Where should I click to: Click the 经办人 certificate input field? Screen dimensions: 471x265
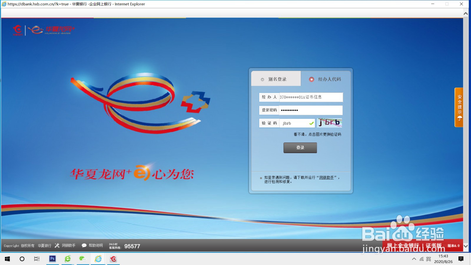tap(311, 97)
